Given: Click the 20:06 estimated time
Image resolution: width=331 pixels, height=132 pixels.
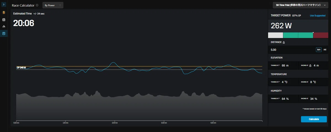Looking at the screenshot, I should (x=24, y=23).
